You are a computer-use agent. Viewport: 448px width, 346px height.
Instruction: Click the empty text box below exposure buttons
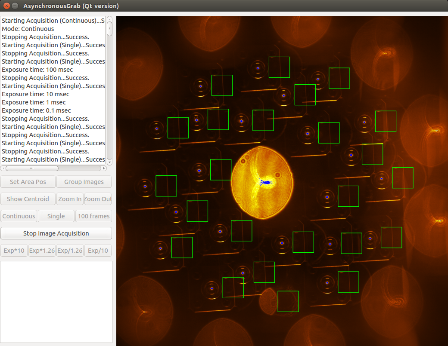point(56,302)
